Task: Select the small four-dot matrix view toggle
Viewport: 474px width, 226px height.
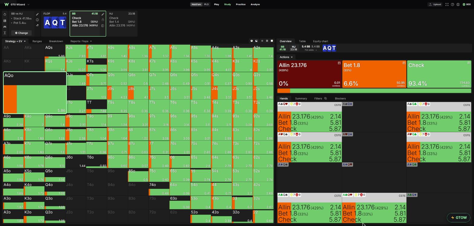Action: pos(262,41)
